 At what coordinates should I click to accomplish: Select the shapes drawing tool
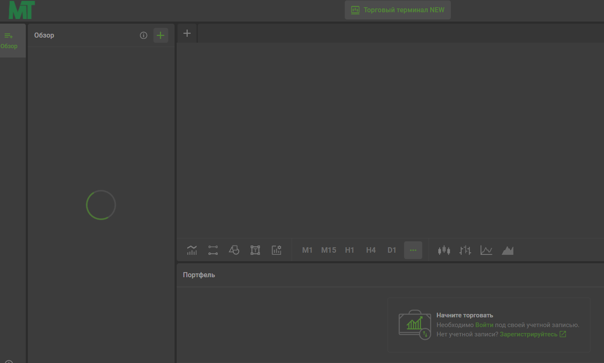click(x=234, y=250)
